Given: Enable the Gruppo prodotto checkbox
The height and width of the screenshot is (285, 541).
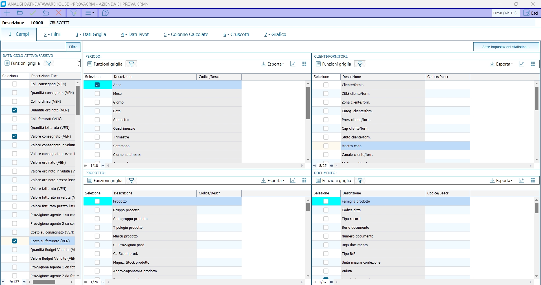Looking at the screenshot, I should pyautogui.click(x=97, y=210).
